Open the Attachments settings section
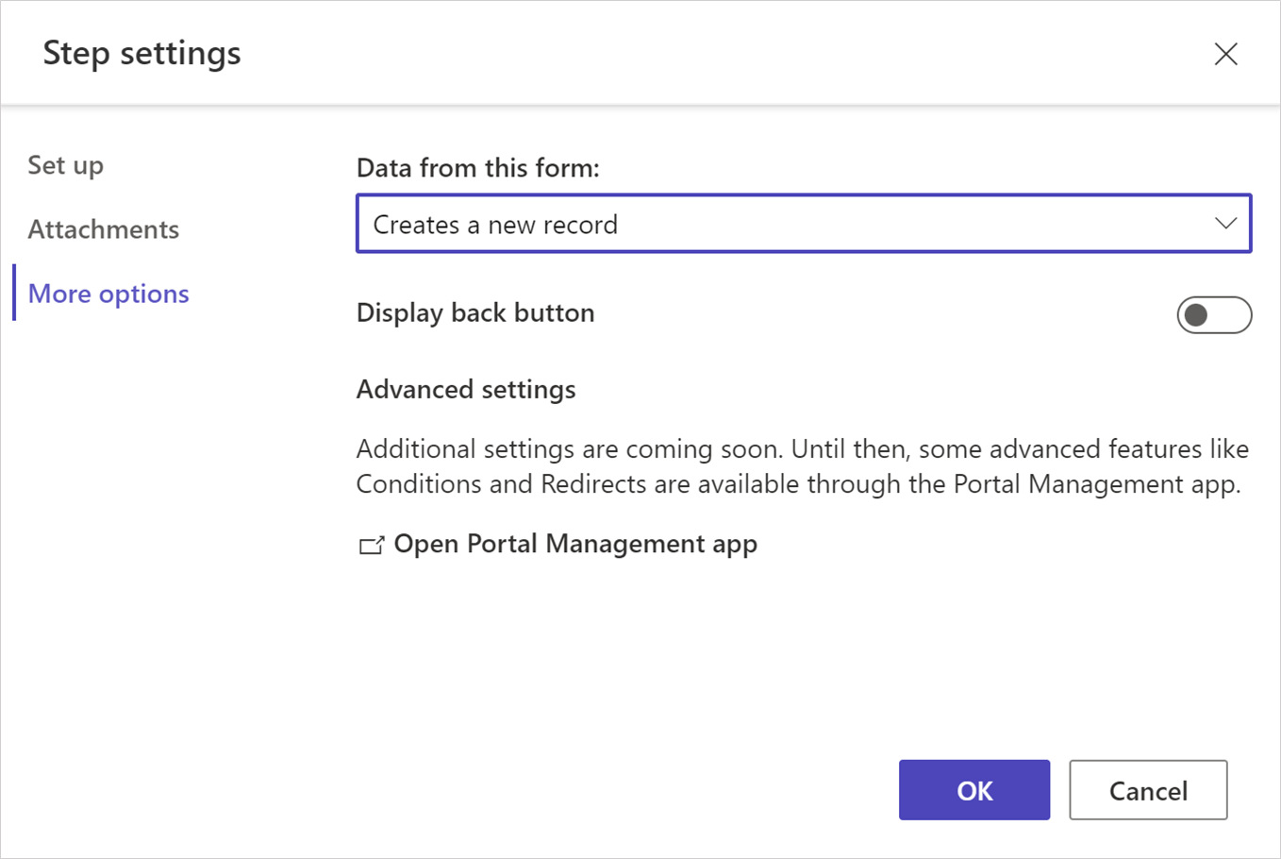 point(104,228)
